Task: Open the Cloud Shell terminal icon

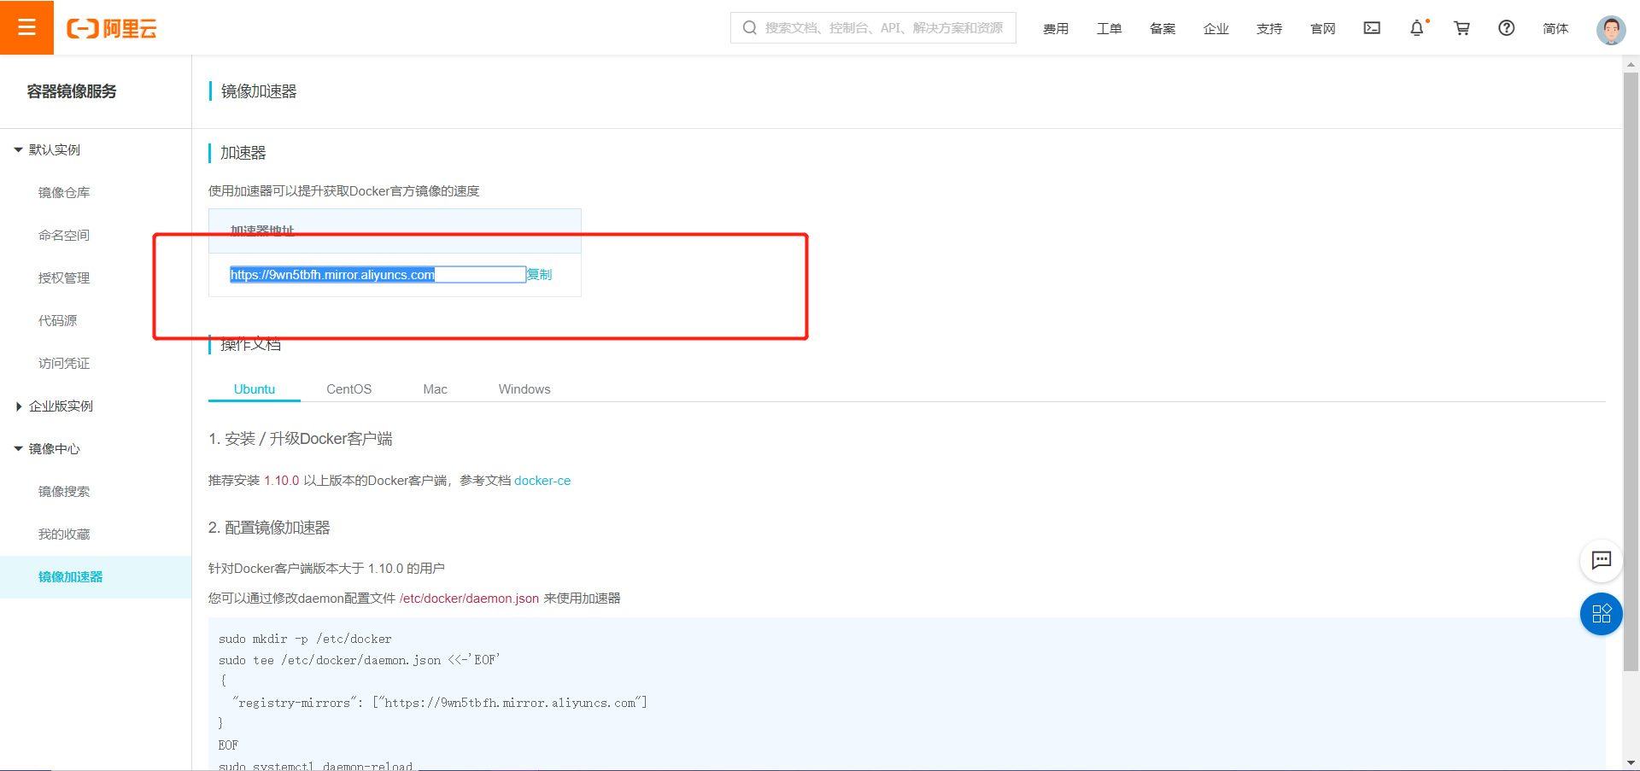Action: (1371, 28)
